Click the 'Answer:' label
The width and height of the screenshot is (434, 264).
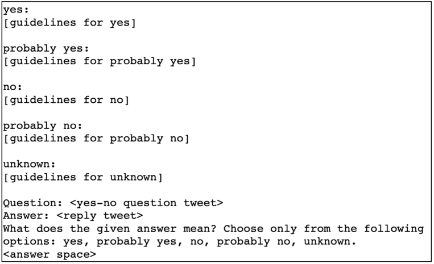[26, 216]
